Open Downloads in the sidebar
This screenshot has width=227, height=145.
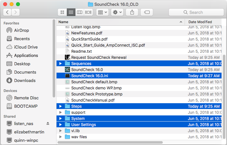pos(21,80)
